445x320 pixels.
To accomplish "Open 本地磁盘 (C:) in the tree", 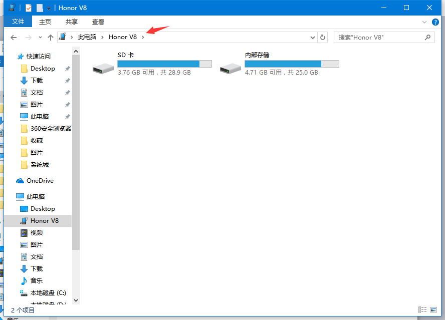I will tap(48, 293).
